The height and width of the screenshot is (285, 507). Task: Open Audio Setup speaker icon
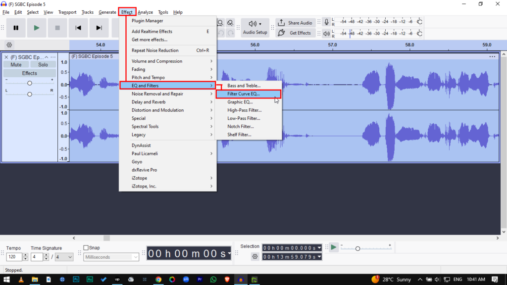(253, 24)
